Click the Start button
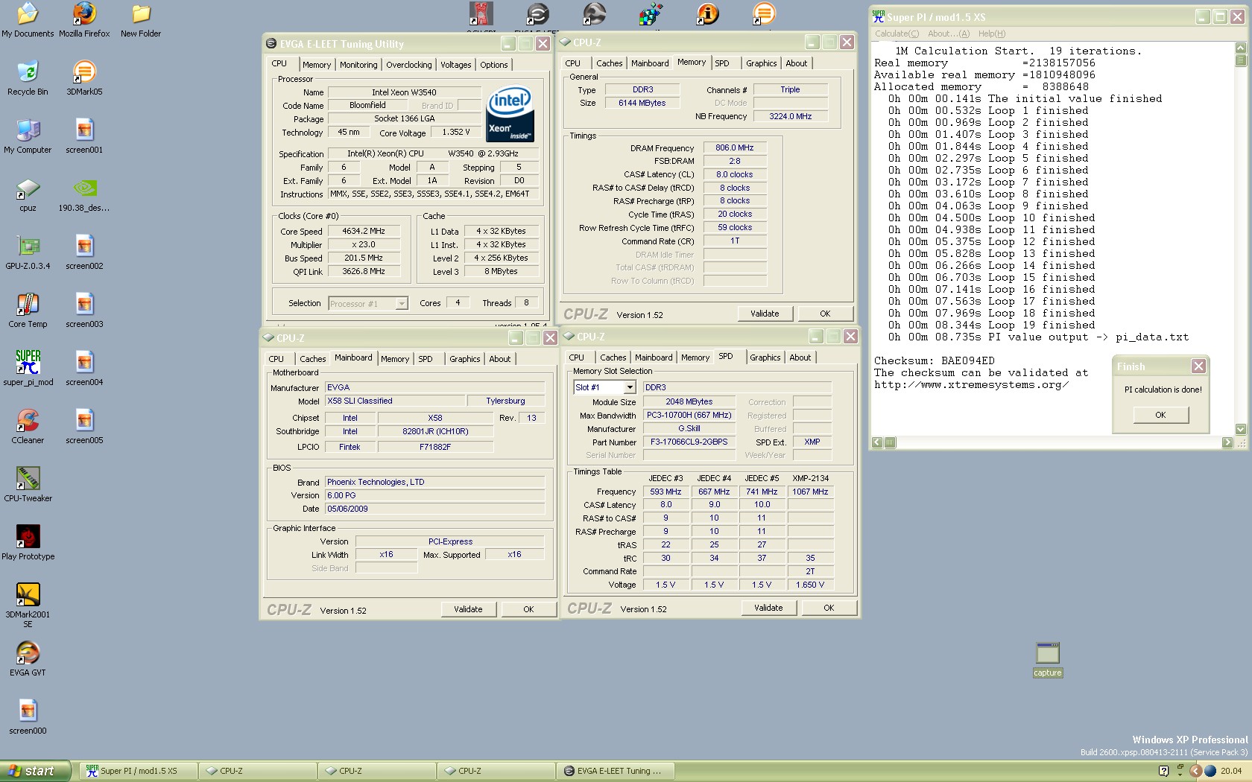 coord(35,771)
